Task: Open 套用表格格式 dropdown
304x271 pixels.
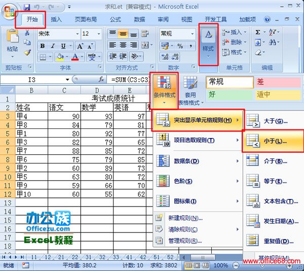Action: pyautogui.click(x=190, y=91)
